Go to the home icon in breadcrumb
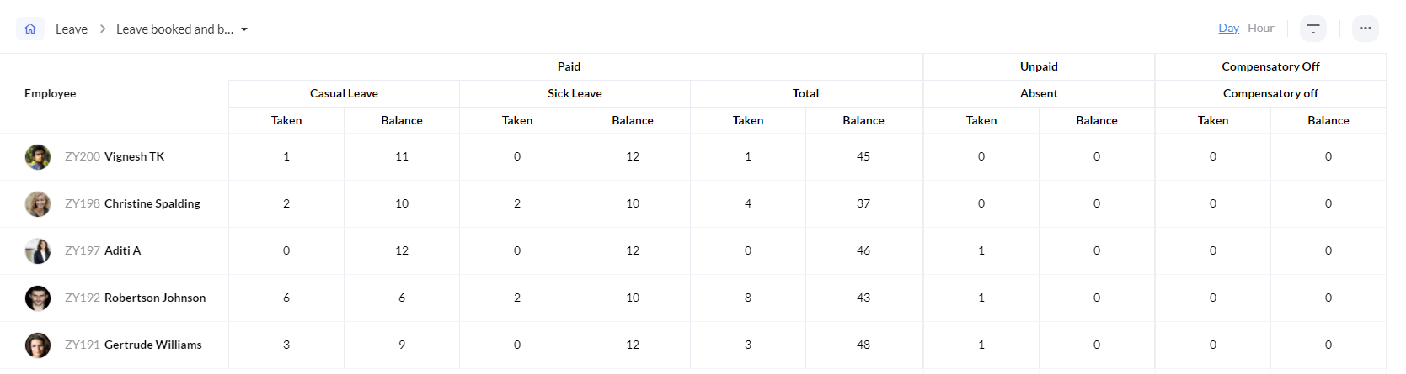The image size is (1406, 374). pos(30,29)
